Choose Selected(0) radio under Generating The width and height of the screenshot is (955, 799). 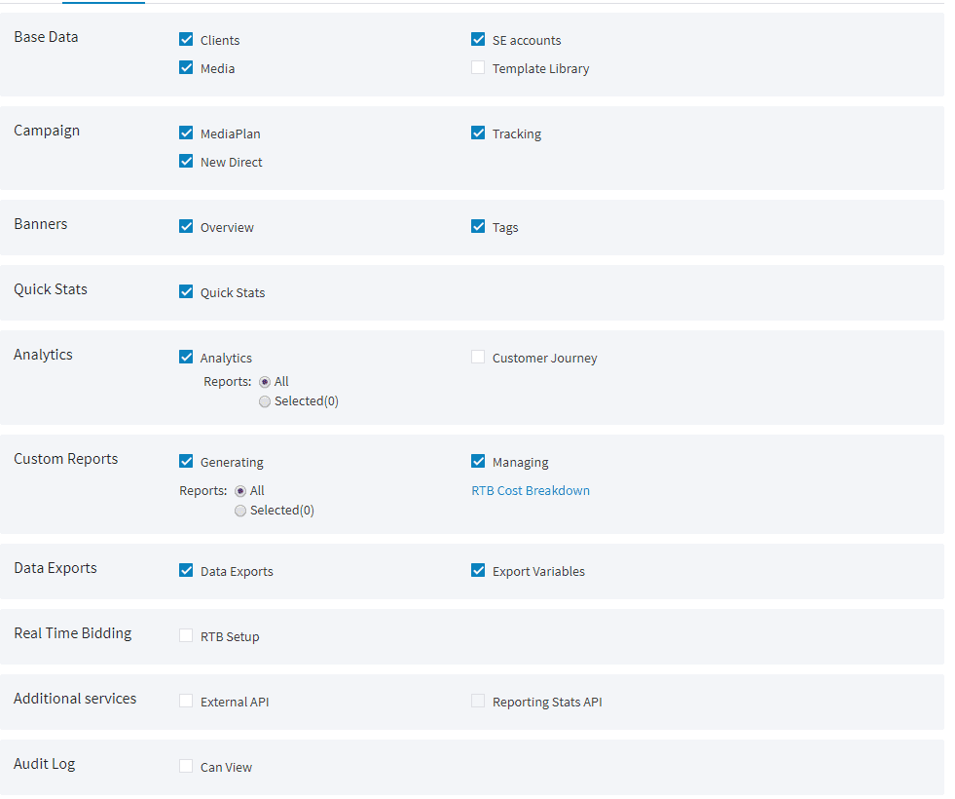click(240, 511)
